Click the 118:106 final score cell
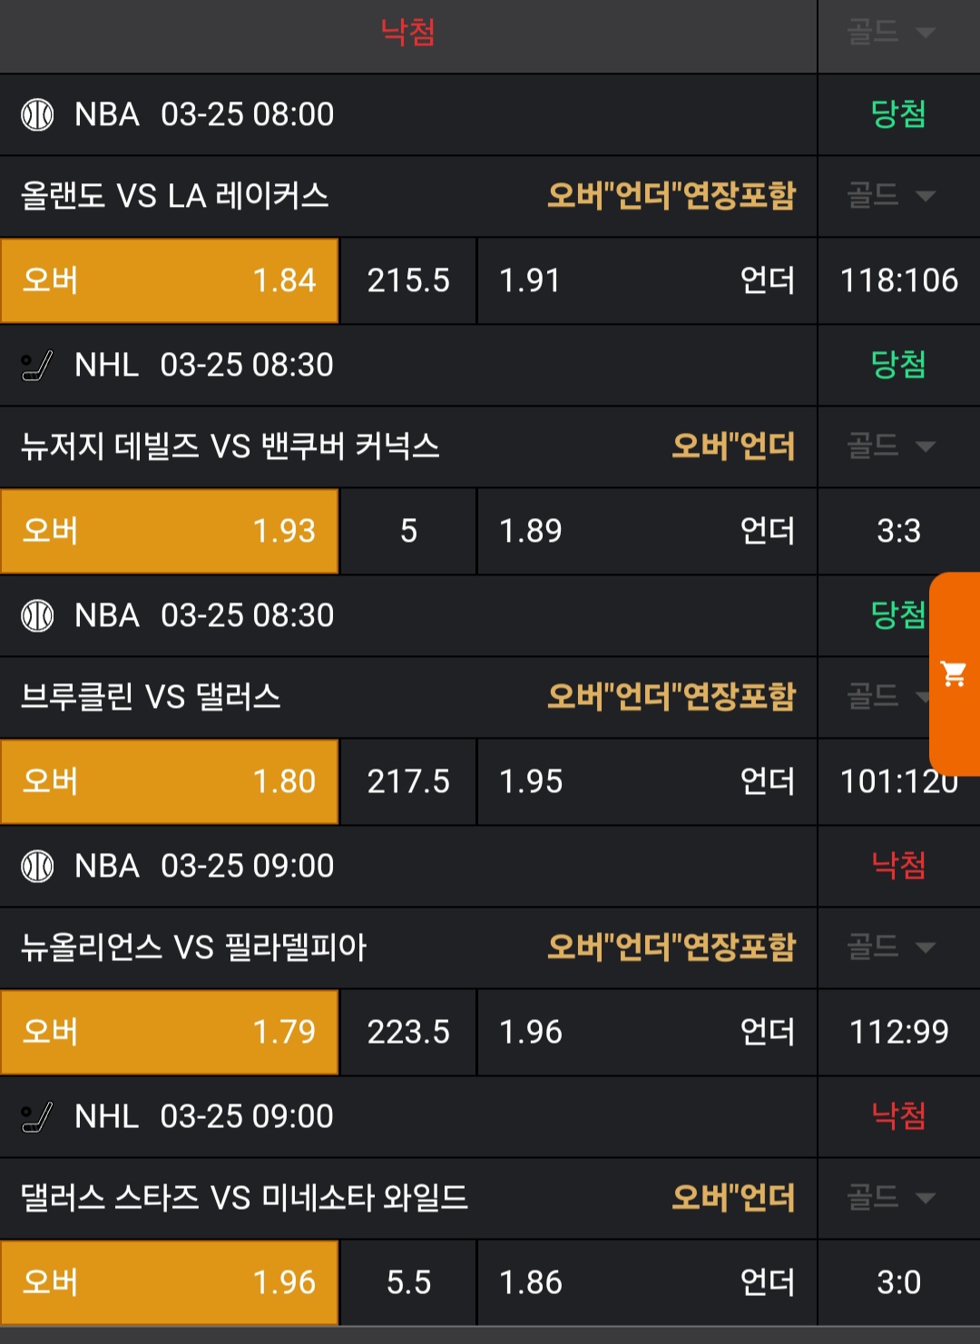This screenshot has width=980, height=1344. click(x=898, y=280)
